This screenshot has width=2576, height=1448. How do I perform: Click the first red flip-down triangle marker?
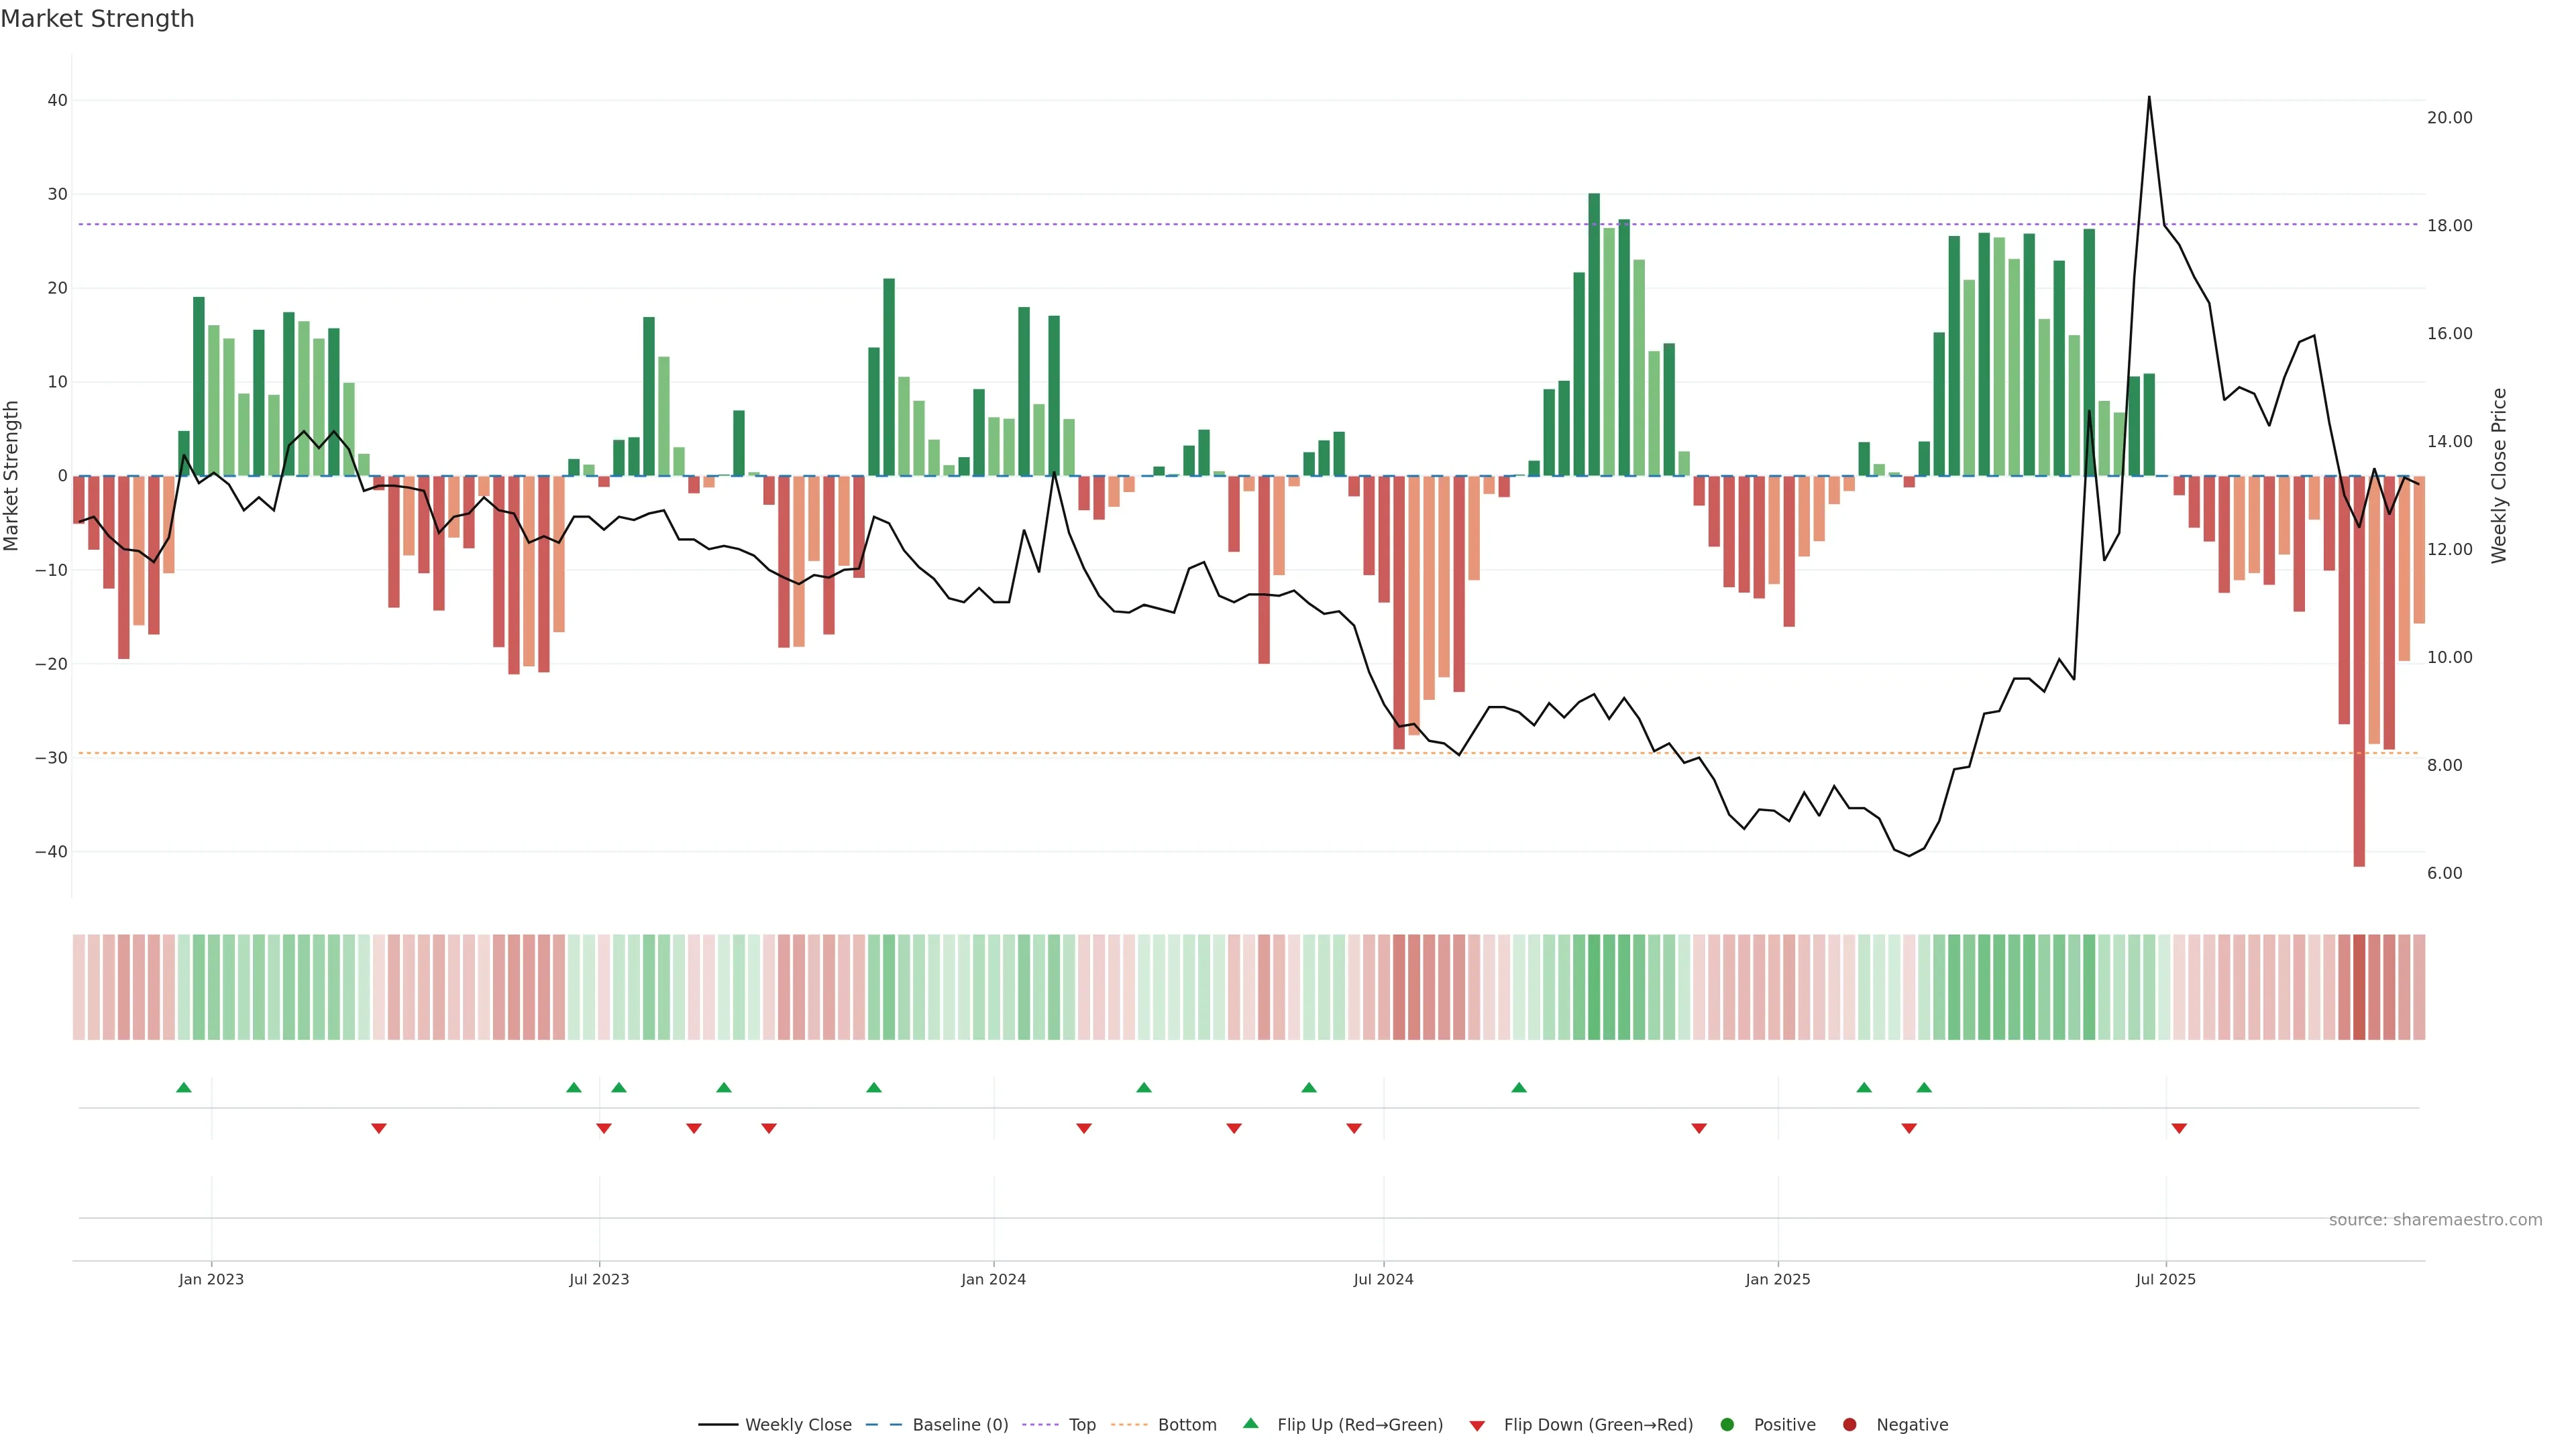(x=379, y=1128)
